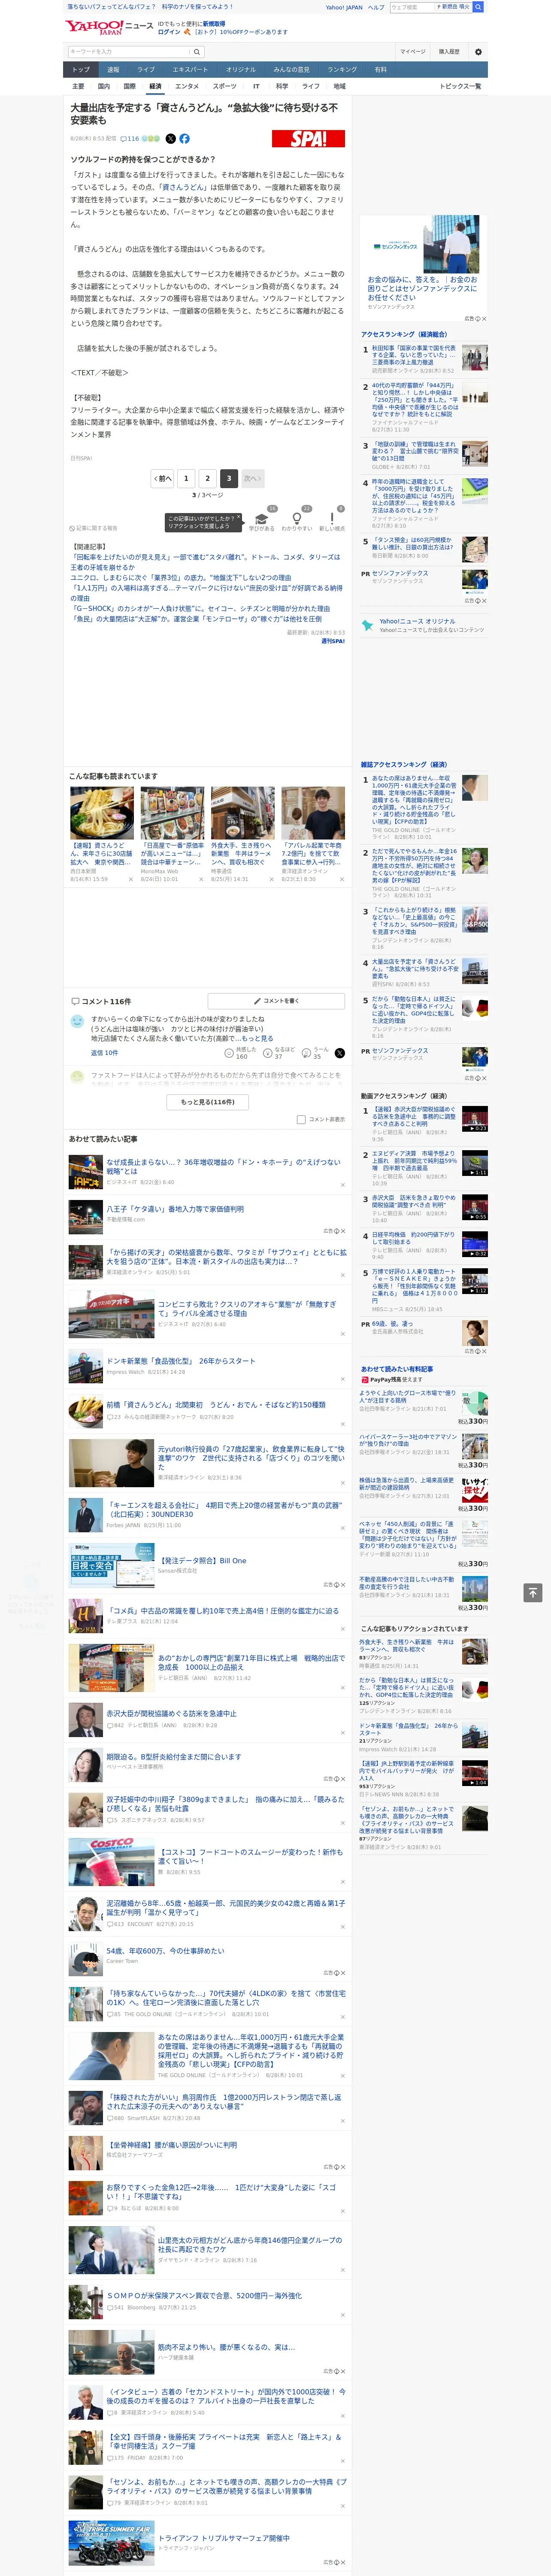React with わかりやすい lightbulb icon
This screenshot has height=2576, width=551.
pyautogui.click(x=297, y=519)
